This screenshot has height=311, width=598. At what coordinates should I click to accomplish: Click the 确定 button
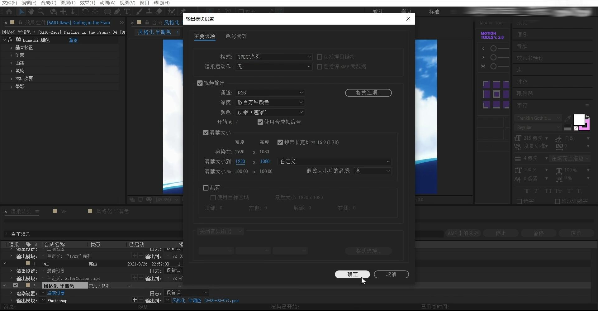(352, 274)
